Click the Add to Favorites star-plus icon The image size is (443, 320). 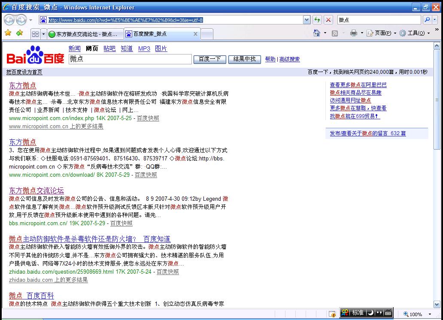[x=19, y=33]
